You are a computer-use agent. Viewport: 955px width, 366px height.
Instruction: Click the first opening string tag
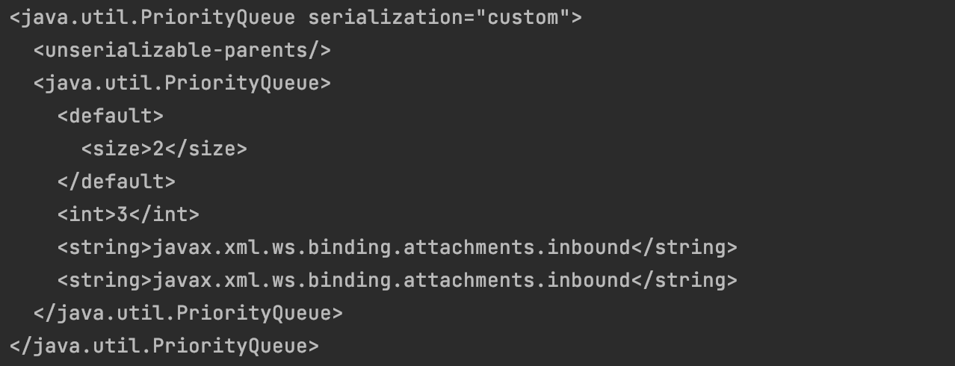click(104, 247)
